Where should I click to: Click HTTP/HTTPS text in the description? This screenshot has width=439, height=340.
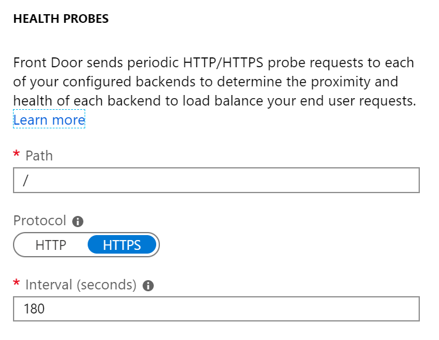[x=223, y=62]
